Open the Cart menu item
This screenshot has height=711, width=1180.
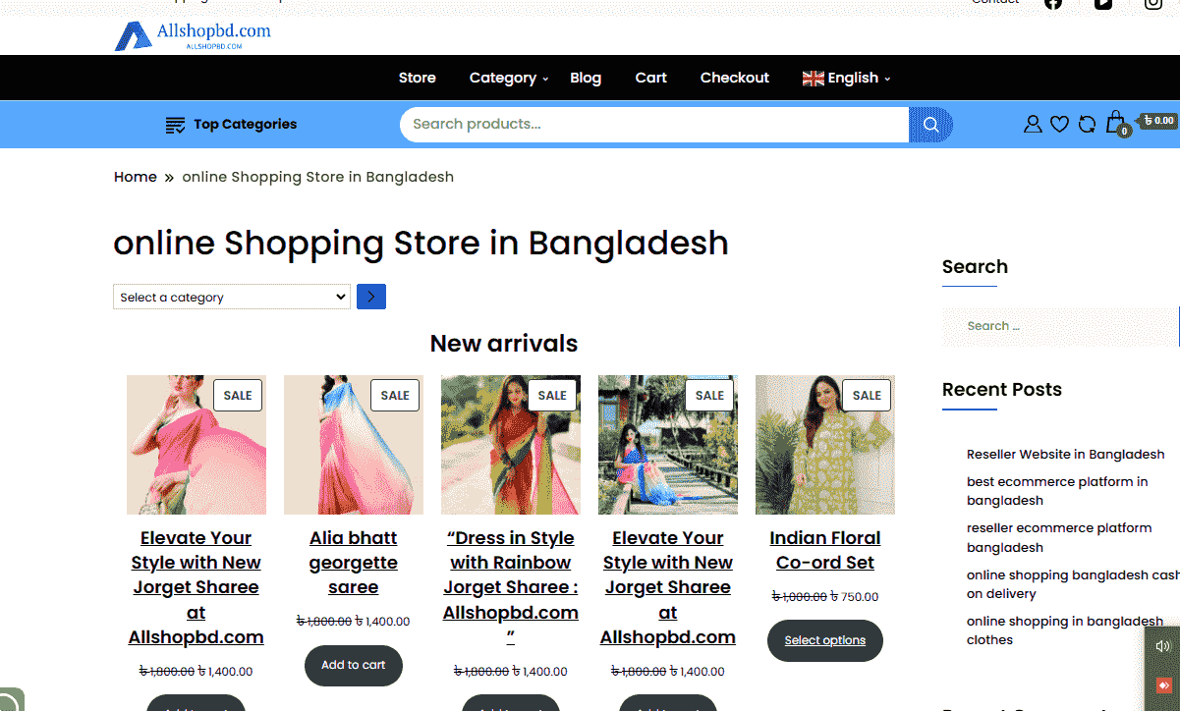tap(650, 78)
